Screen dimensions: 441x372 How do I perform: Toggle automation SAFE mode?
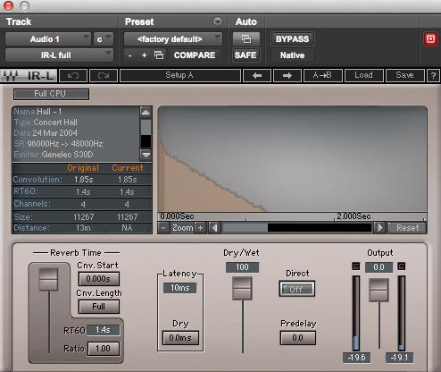245,55
